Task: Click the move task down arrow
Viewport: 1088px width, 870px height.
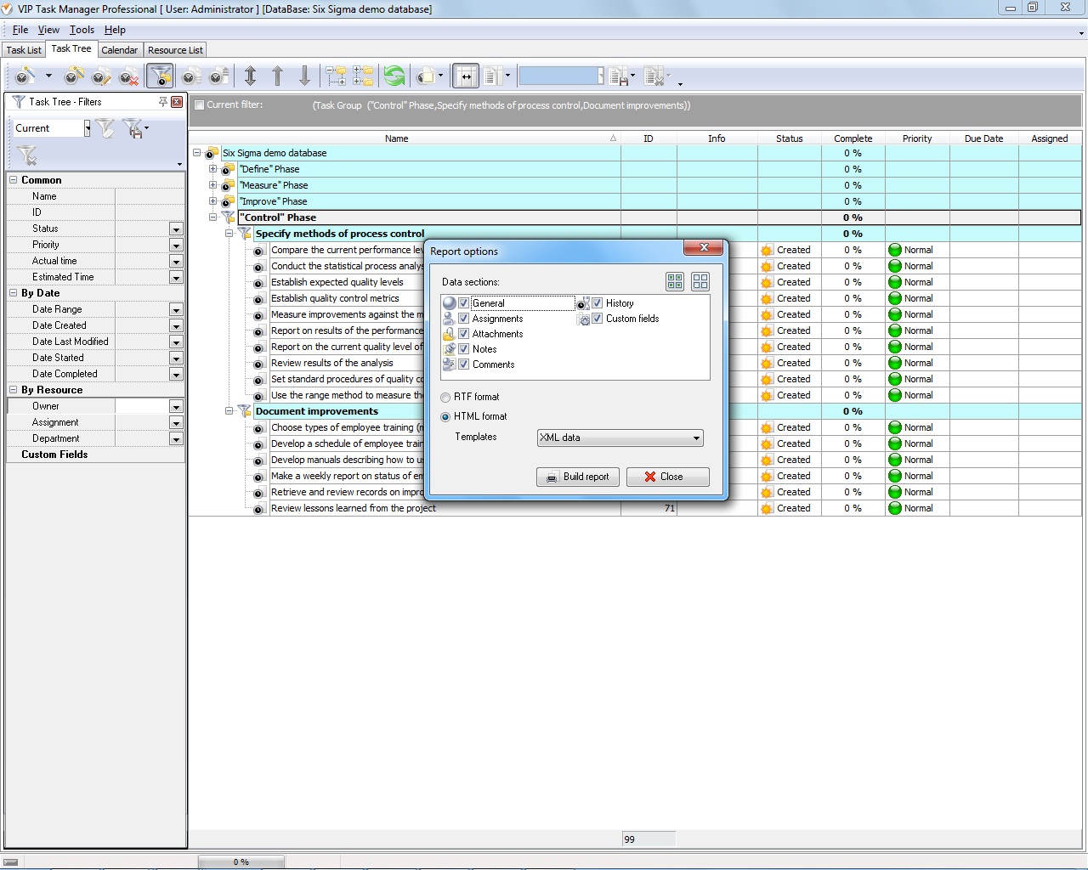Action: [x=304, y=76]
